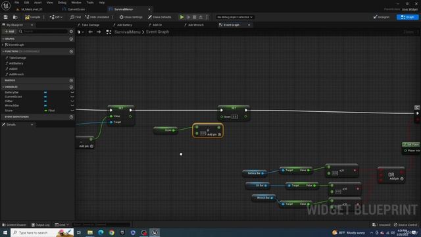Add a new event dispatcher with plus icon
Image resolution: width=421 pixels, height=237 pixels.
[x=71, y=117]
